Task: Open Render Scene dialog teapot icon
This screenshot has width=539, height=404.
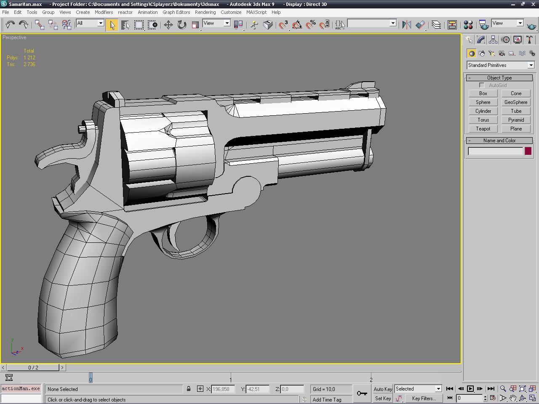Action: (484, 25)
